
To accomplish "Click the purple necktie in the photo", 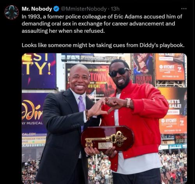I will pyautogui.click(x=82, y=108).
